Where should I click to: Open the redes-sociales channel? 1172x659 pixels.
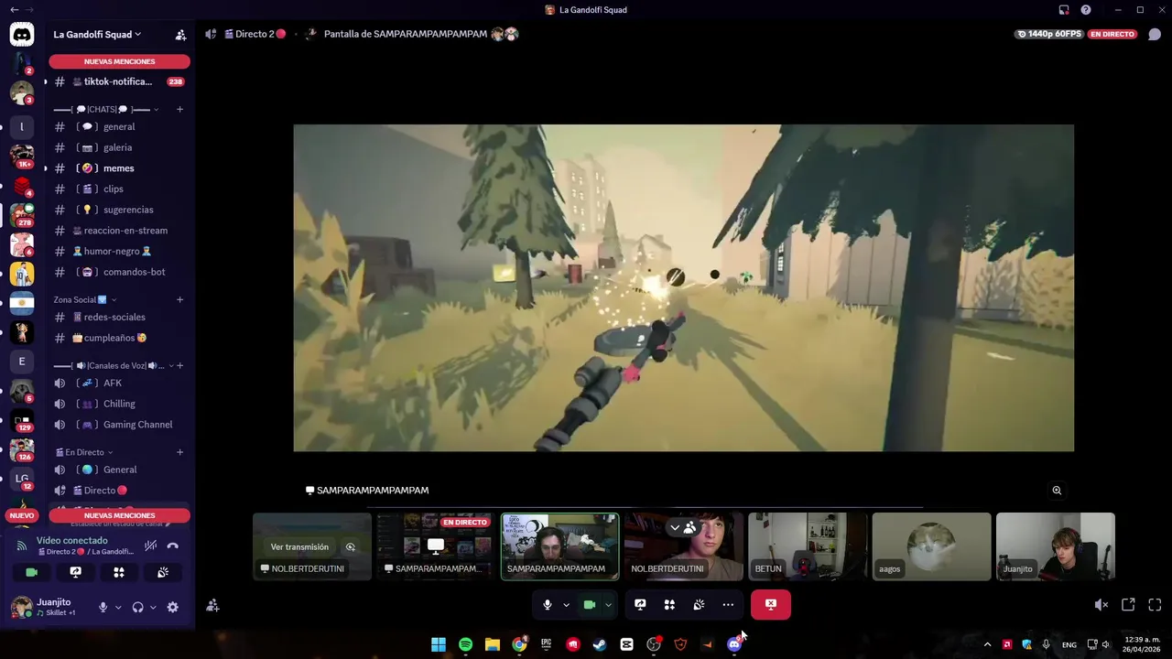coord(119,318)
